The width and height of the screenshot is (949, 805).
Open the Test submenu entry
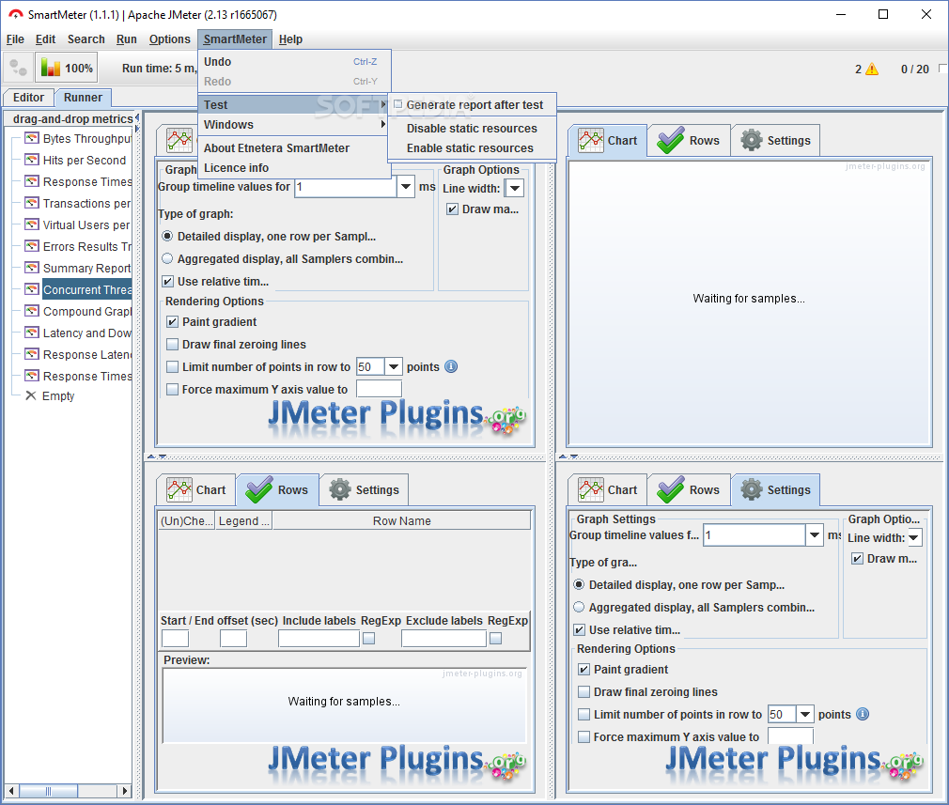294,104
